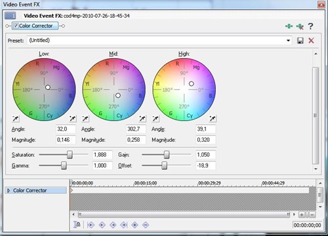Expand the Color Corrector keyframe track
The height and width of the screenshot is (236, 328).
[x=9, y=191]
